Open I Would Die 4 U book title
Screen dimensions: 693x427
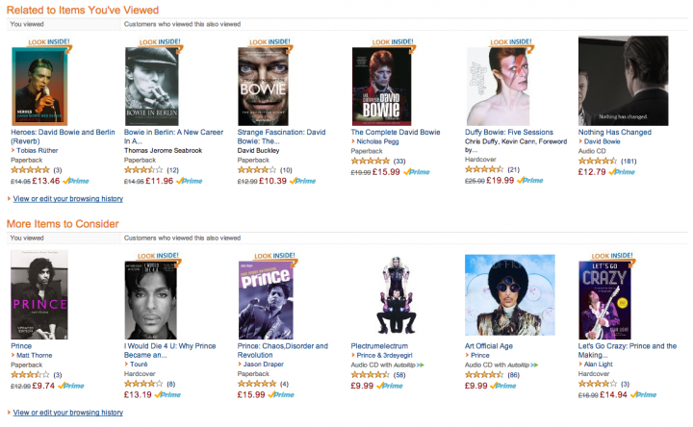pyautogui.click(x=169, y=350)
